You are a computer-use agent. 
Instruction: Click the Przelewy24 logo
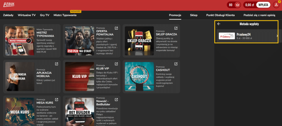(x=227, y=36)
